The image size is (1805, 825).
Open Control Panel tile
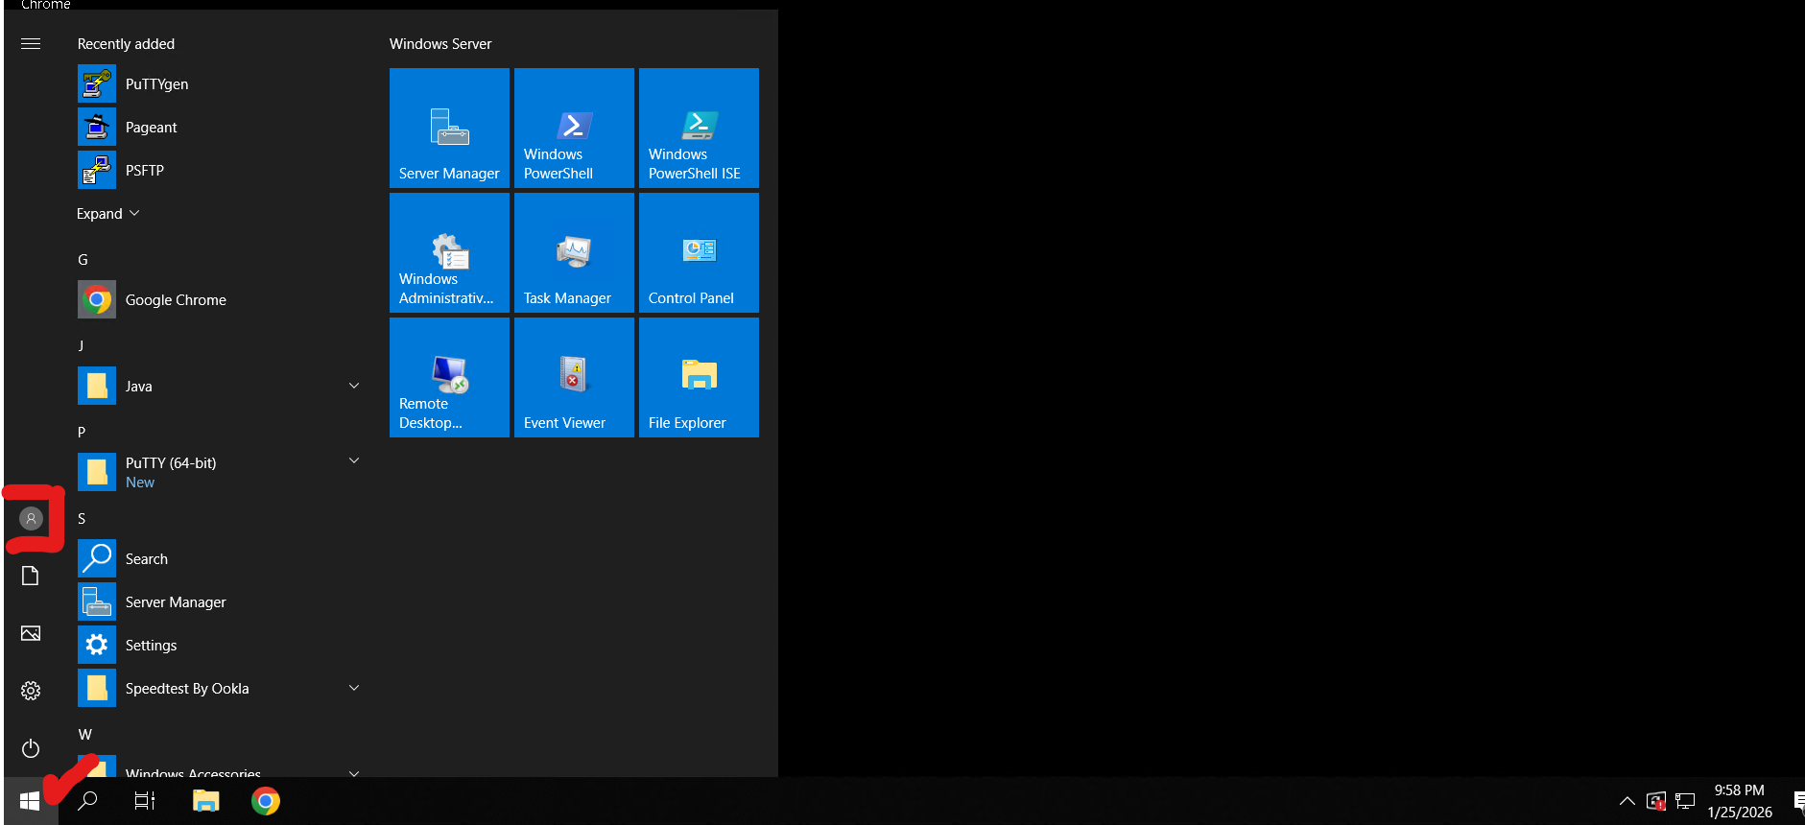pos(699,252)
